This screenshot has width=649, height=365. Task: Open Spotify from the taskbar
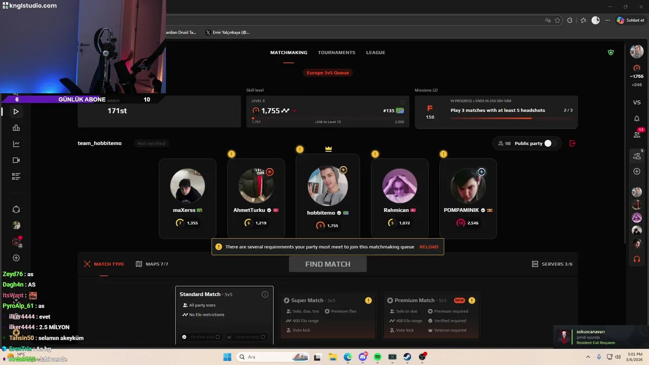pyautogui.click(x=377, y=357)
